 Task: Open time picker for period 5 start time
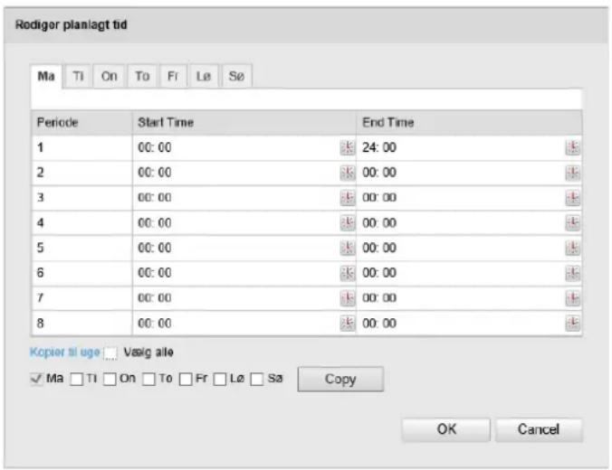[347, 248]
